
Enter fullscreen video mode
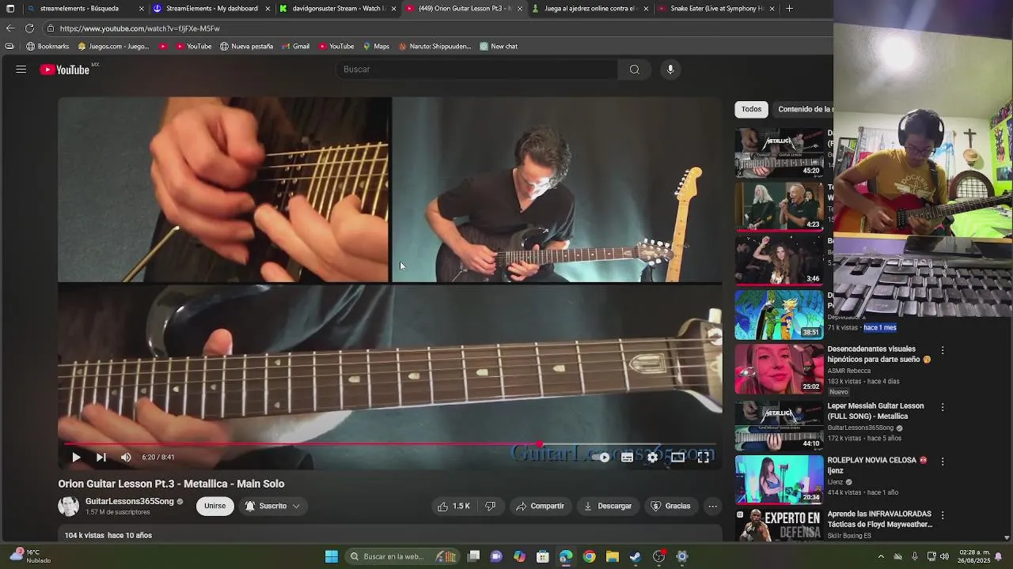coord(703,457)
